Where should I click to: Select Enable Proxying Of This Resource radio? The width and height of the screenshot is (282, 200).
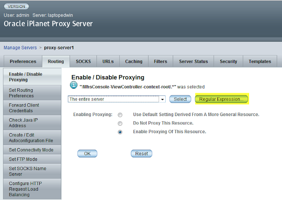pyautogui.click(x=120, y=132)
